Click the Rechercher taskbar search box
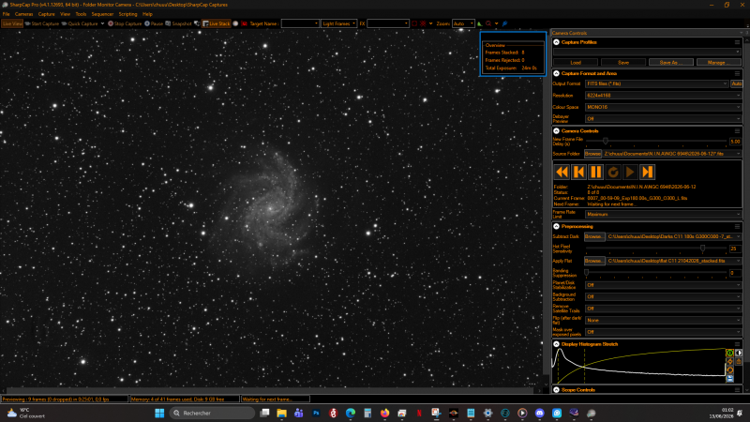 point(213,413)
